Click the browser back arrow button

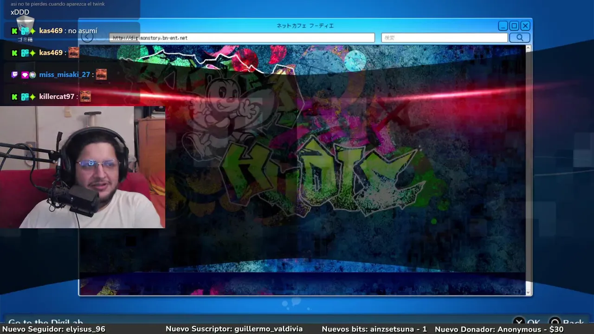tap(87, 37)
